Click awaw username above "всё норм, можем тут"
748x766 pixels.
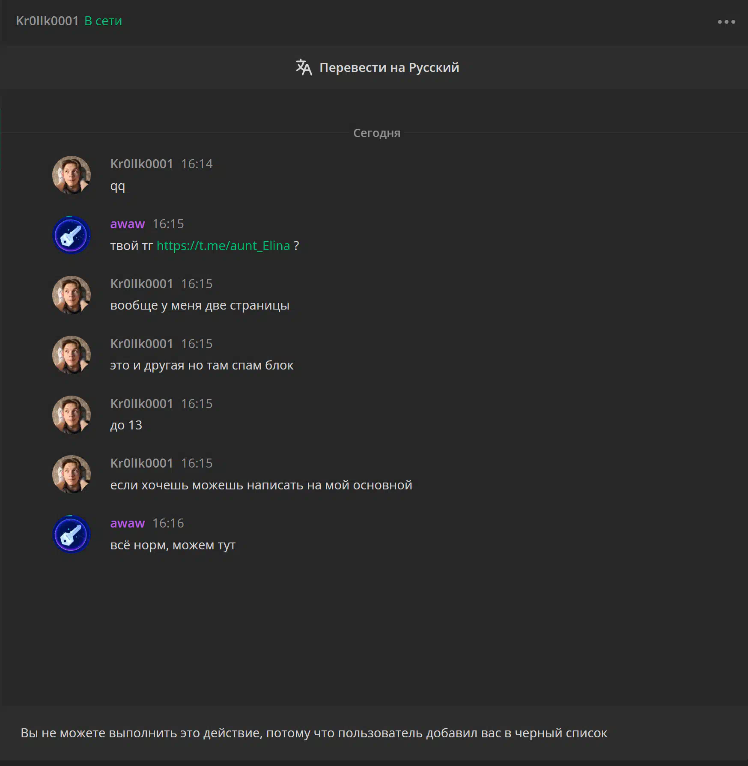(x=127, y=523)
